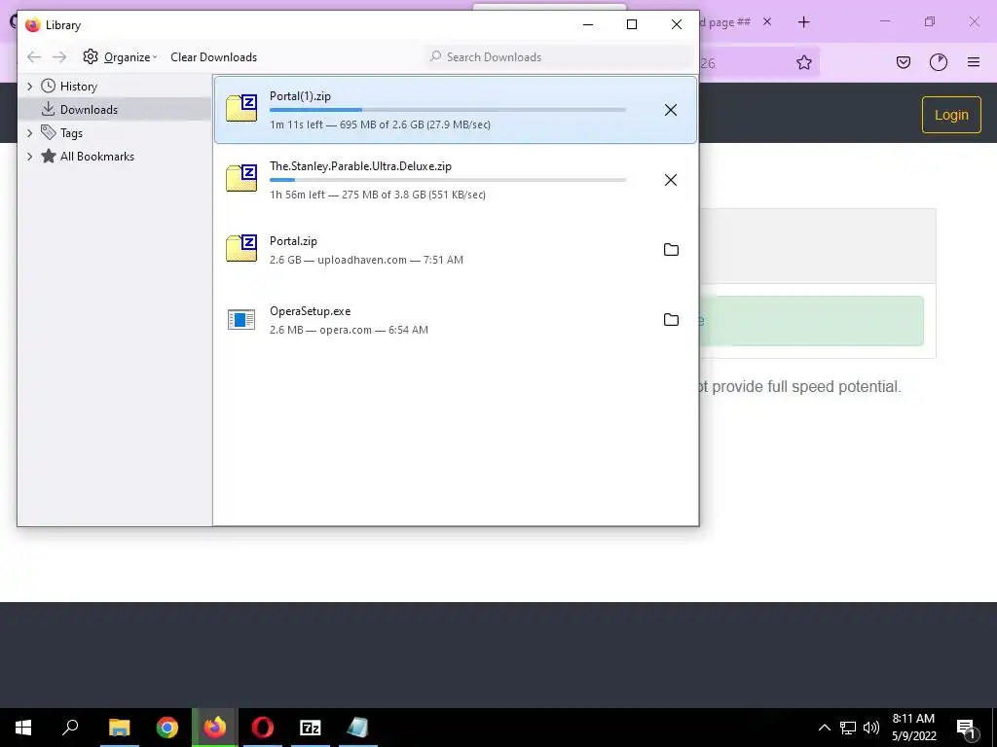Go back in Library window

34,57
